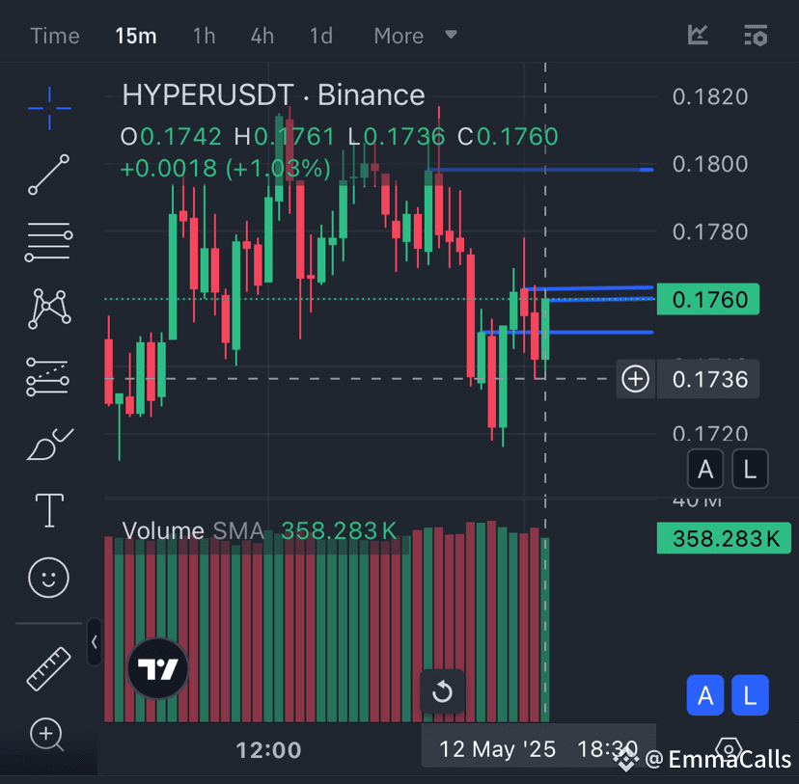Open the emoji sticker tool
This screenshot has width=799, height=784.
click(48, 578)
